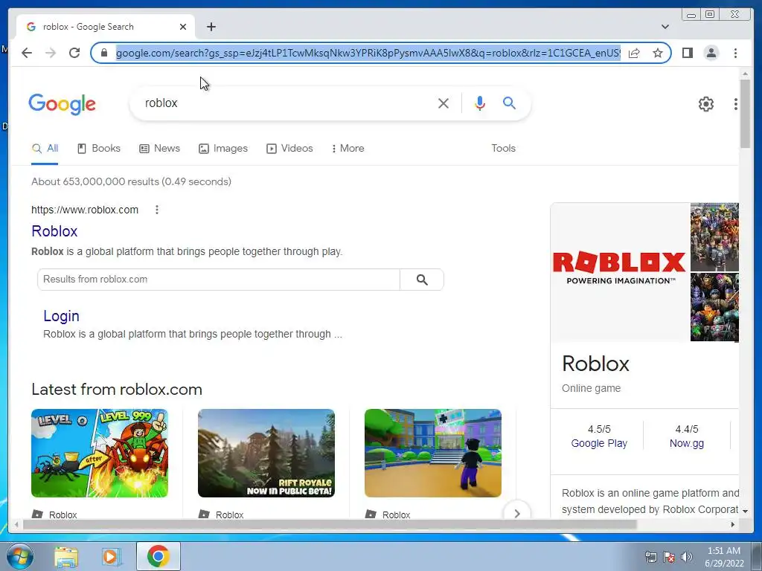This screenshot has width=762, height=571.
Task: Select the All results tab
Action: [45, 149]
